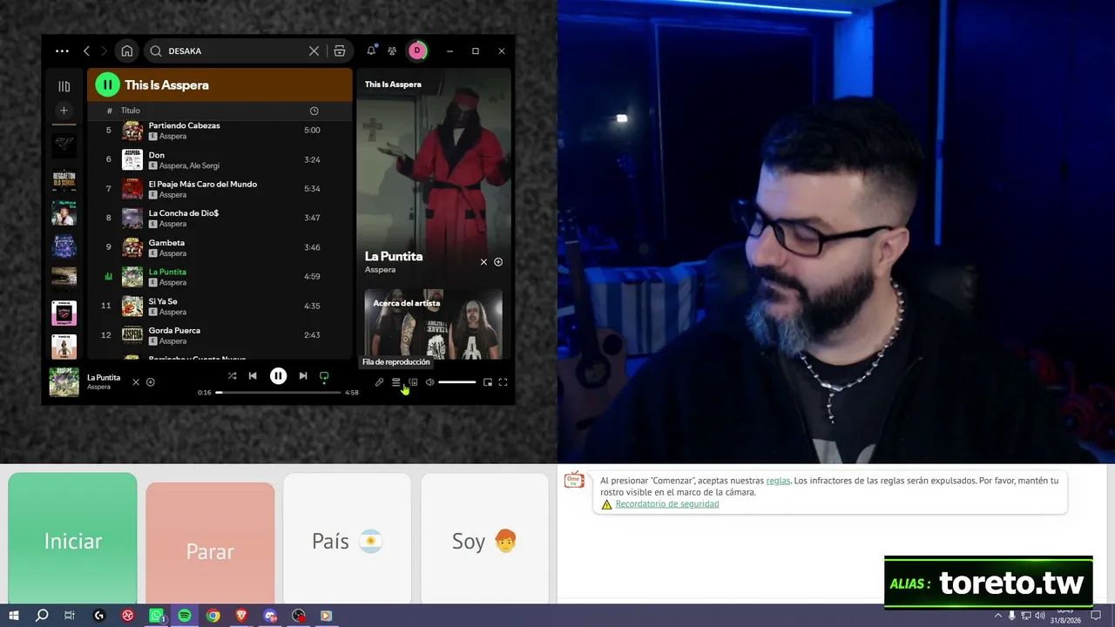1115x627 pixels.
Task: Open the playback queue
Action: 395,382
